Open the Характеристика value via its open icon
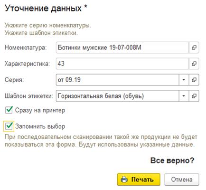The image size is (206, 190). [194, 64]
